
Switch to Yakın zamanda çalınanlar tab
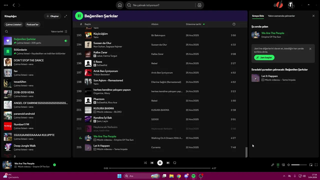click(x=281, y=16)
